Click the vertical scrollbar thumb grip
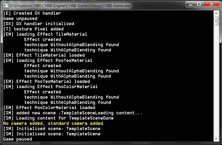 pos(216,21)
